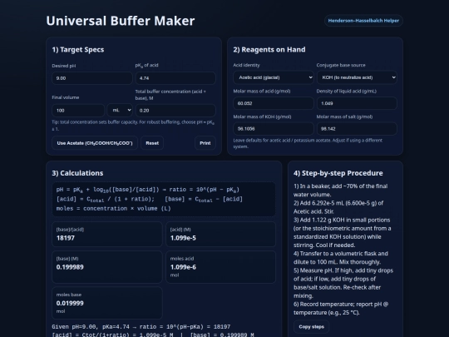Click the Desired pH input field
Viewport: 449px width, 337px height.
tap(92, 78)
